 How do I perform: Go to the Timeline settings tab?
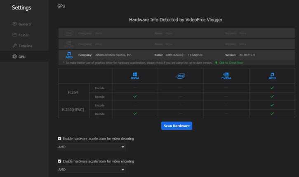click(x=25, y=46)
